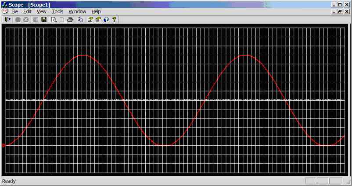The width and height of the screenshot is (352, 186).
Task: Click the document control icon left of File
Action: (5, 11)
